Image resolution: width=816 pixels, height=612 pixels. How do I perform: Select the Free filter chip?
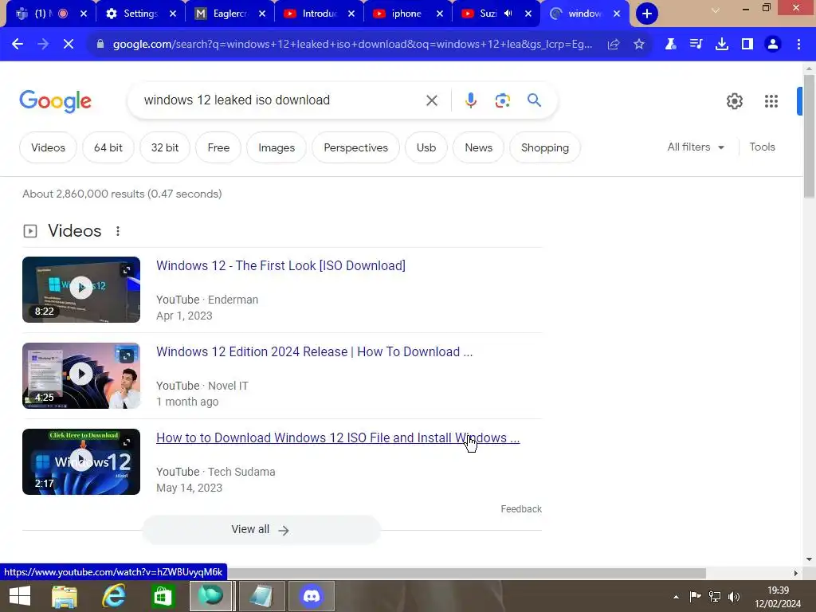[218, 147]
